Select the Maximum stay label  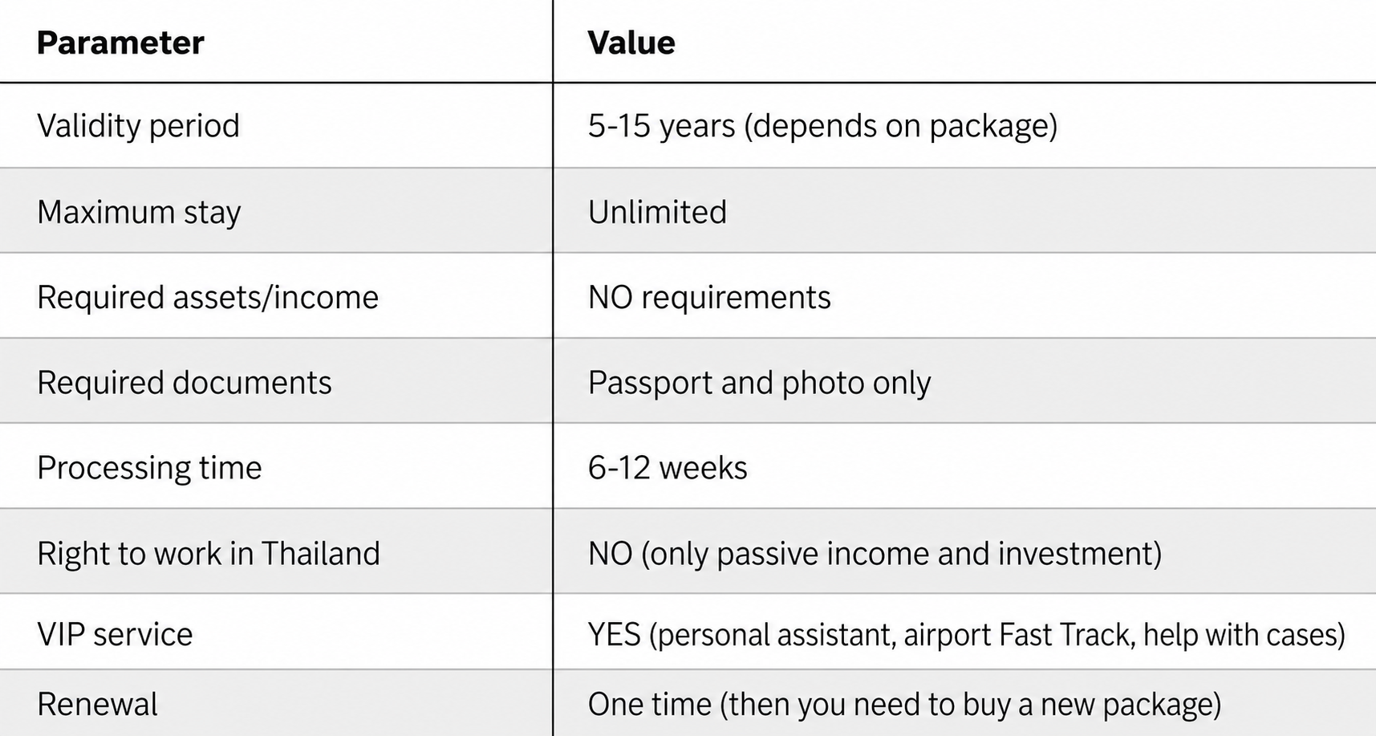139,212
